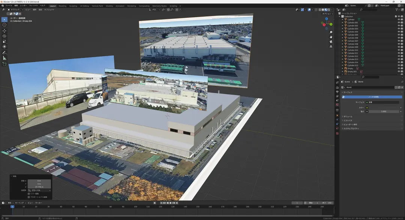This screenshot has height=220, width=405.
Task: Expand the Cylinder.001 tree row
Action: coord(342,23)
